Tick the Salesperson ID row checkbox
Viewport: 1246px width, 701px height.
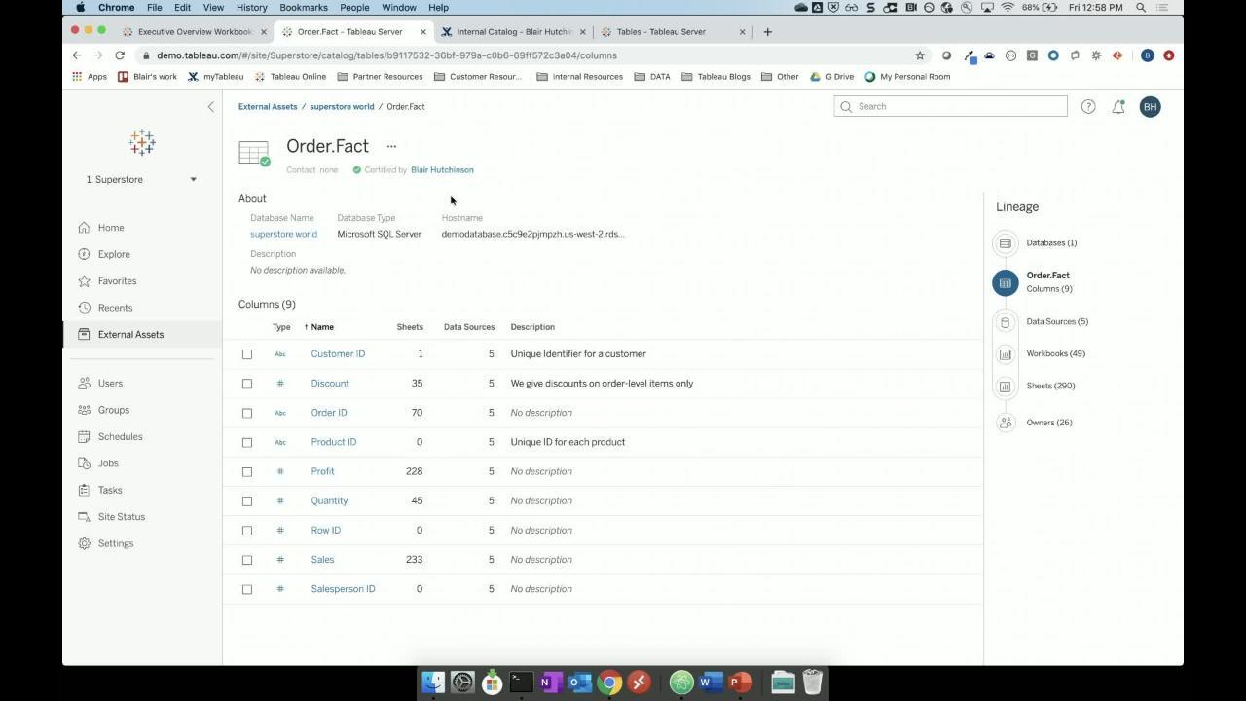click(x=247, y=589)
